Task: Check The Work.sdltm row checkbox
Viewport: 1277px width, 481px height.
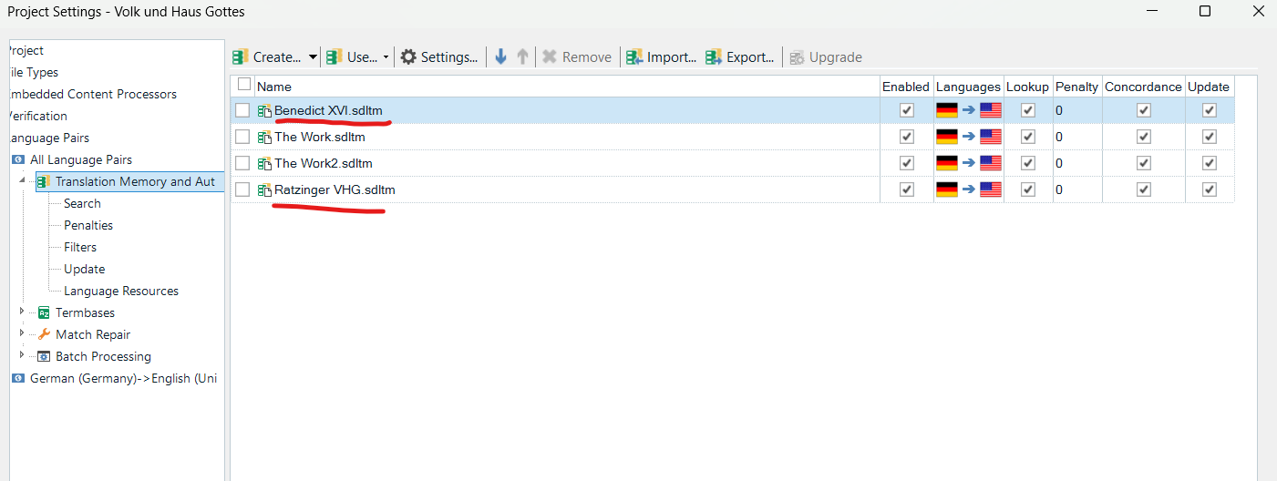Action: click(x=242, y=137)
